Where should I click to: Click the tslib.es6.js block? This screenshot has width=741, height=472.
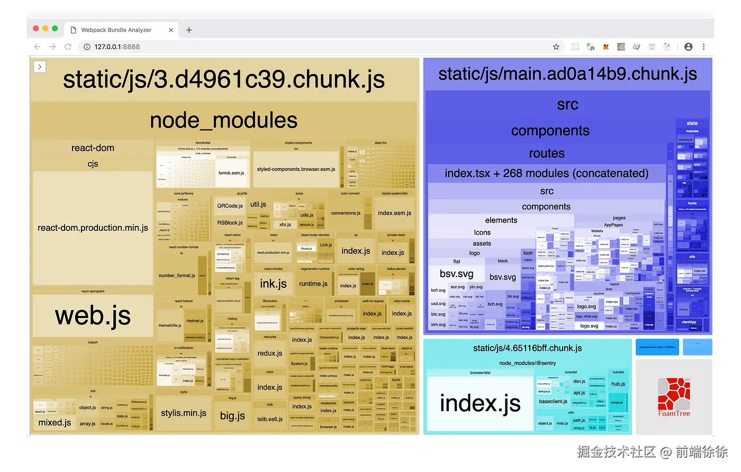pyautogui.click(x=270, y=419)
